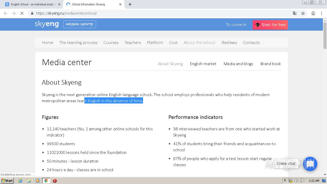Close the English School tab
Viewport: 327px width, 184px height.
pos(59,4)
